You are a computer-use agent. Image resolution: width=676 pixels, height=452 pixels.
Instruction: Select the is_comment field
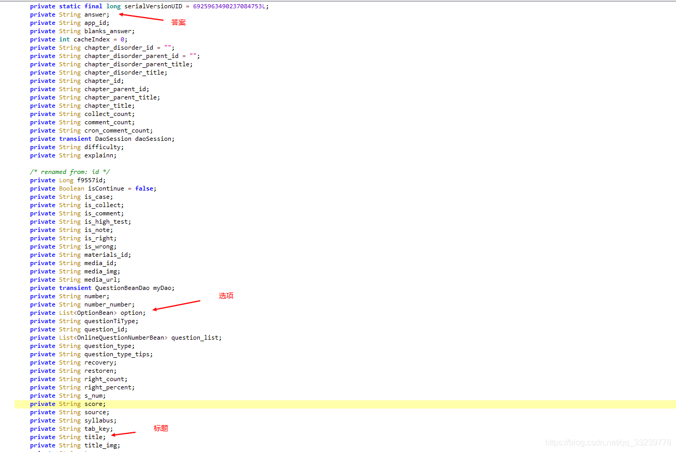(x=77, y=213)
